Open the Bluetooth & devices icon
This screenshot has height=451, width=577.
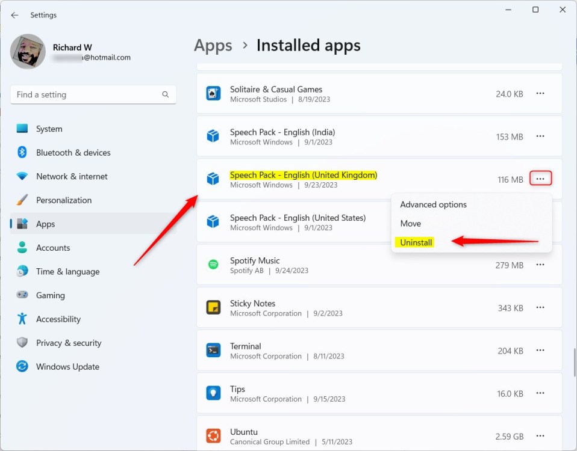pyautogui.click(x=22, y=152)
